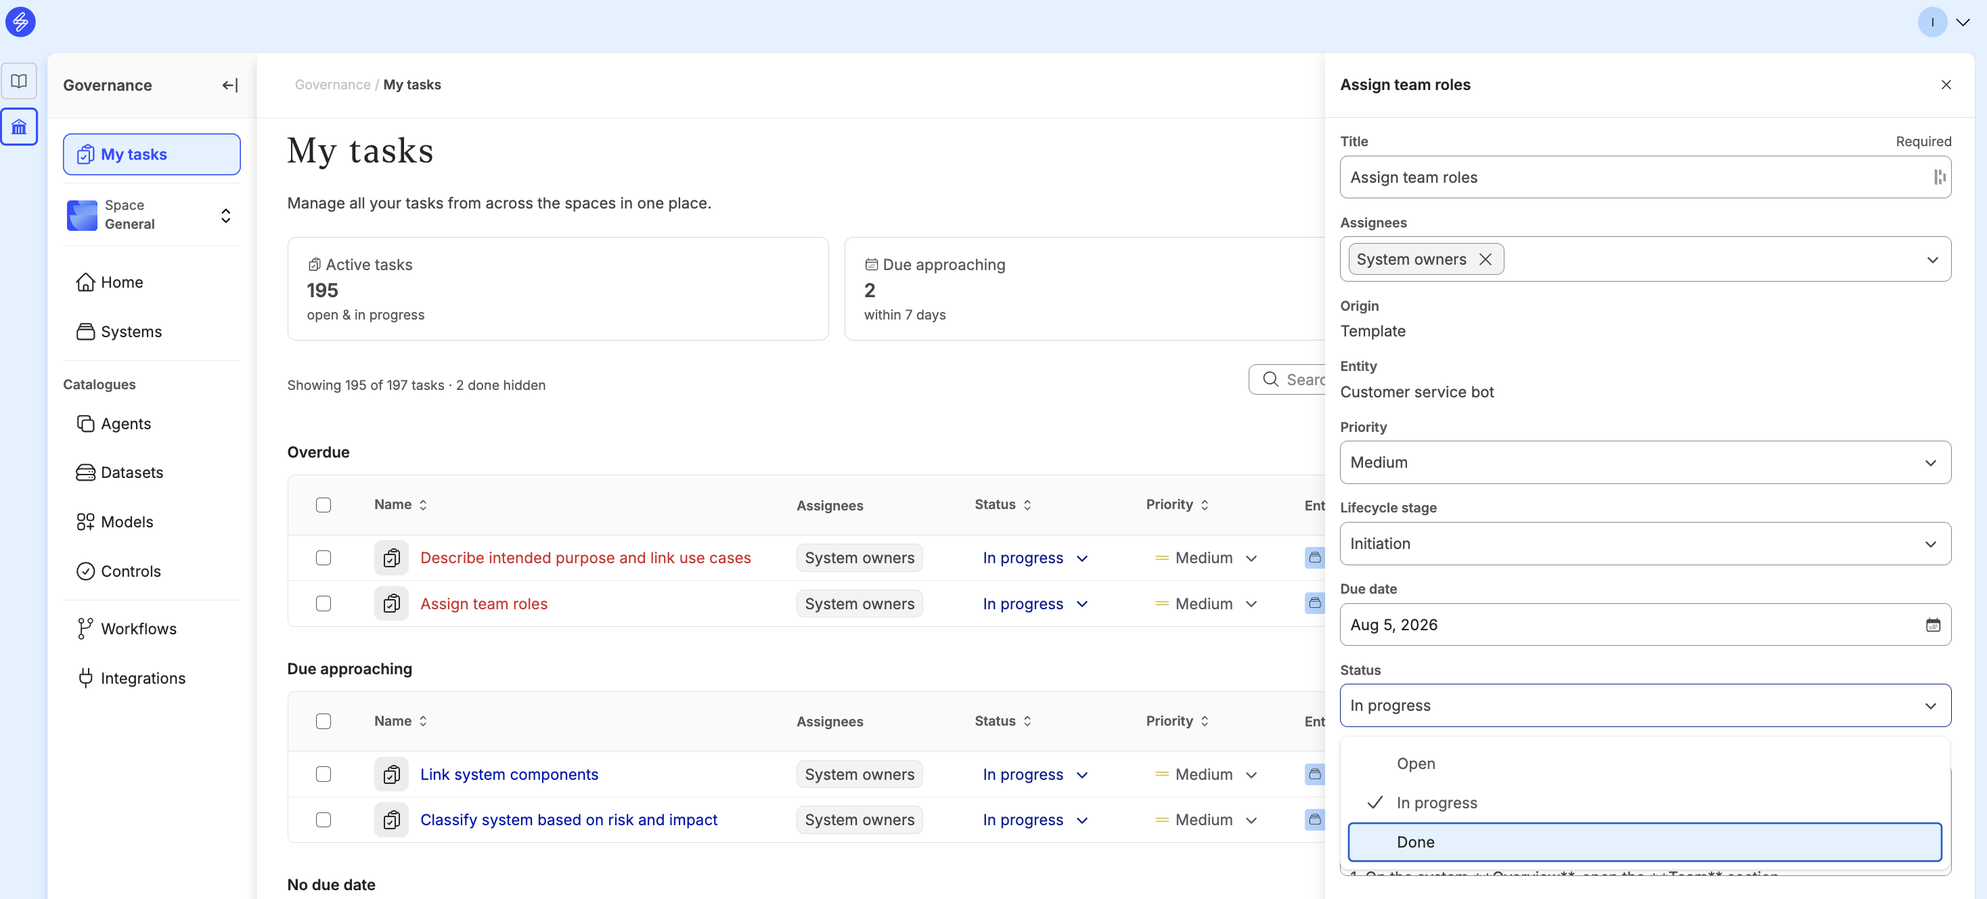Viewport: 1987px width, 899px height.
Task: Collapse the Governance sidebar
Action: [x=230, y=85]
